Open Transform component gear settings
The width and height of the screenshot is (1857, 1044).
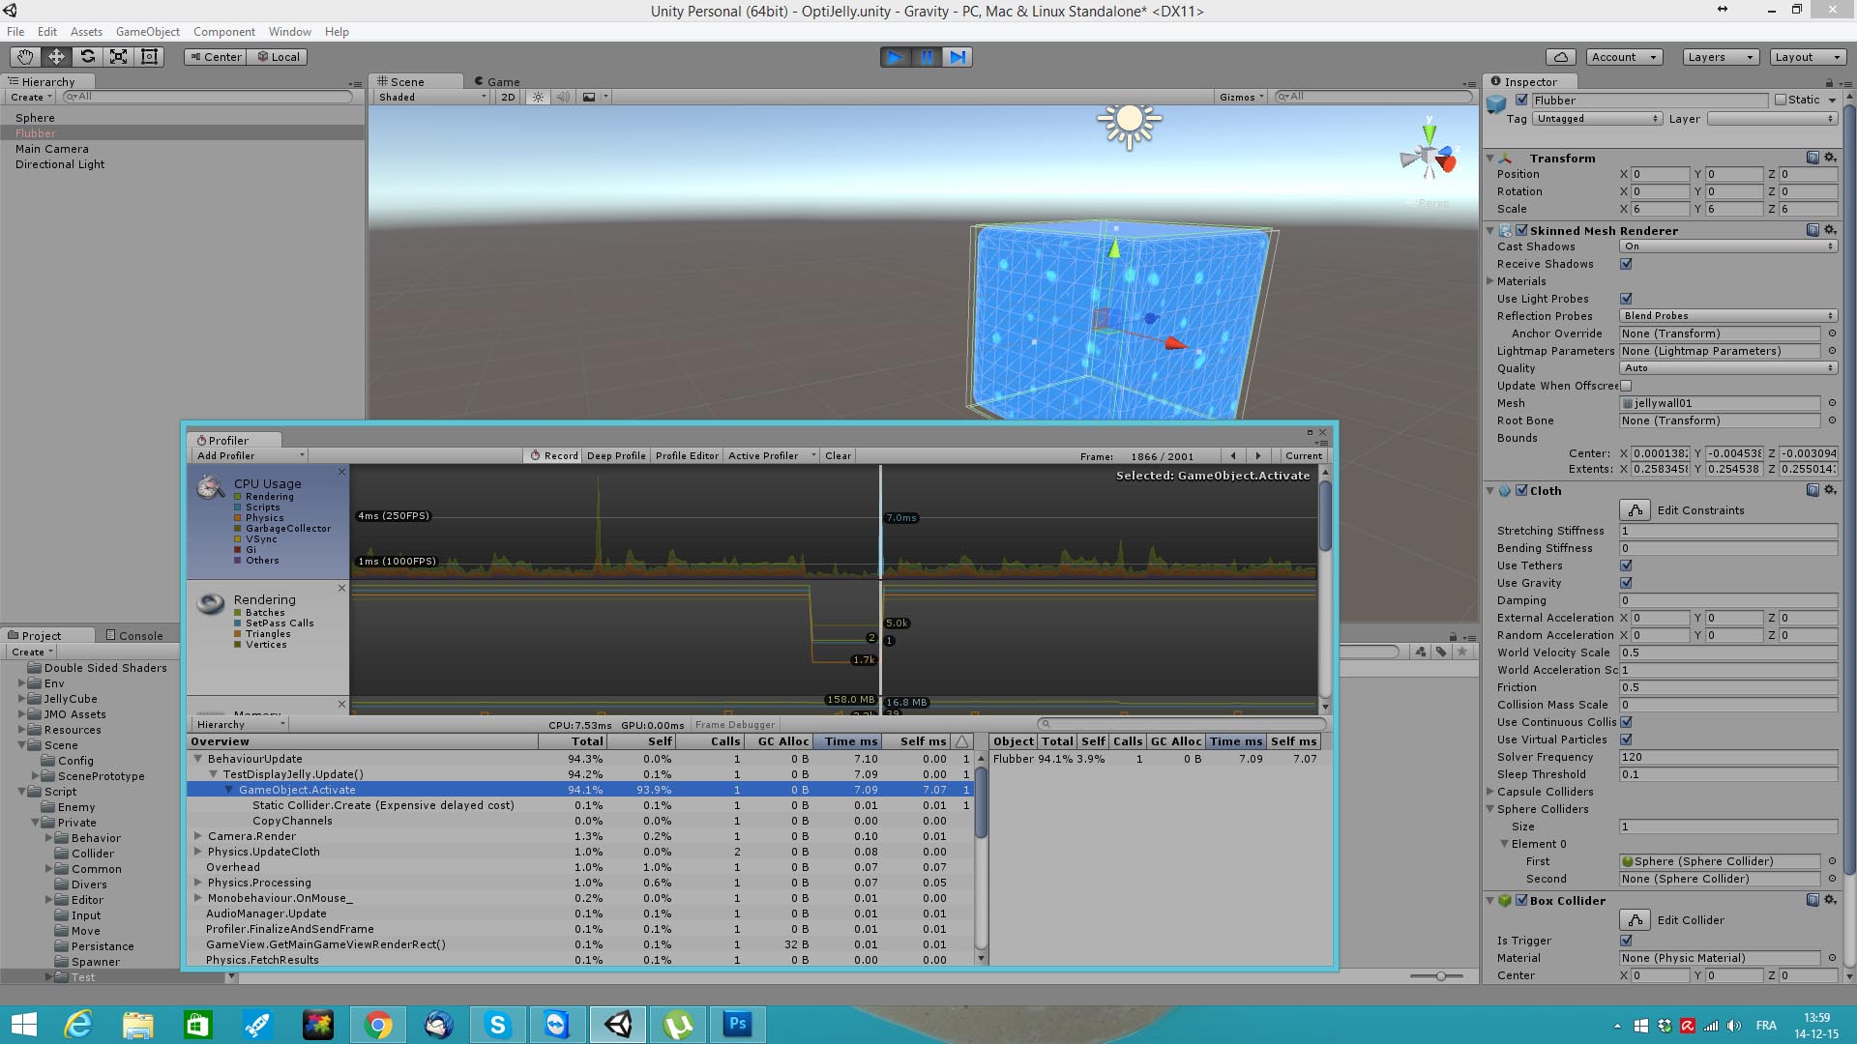click(1830, 158)
